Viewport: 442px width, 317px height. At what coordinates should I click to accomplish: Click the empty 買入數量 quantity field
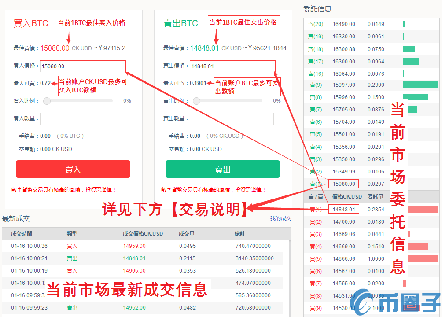click(x=83, y=119)
